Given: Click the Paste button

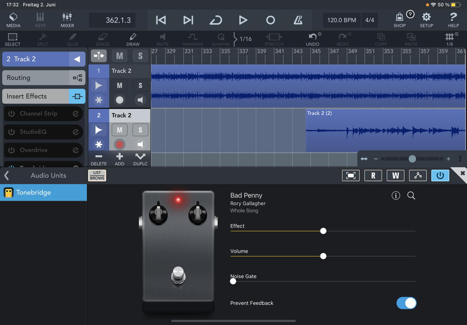Looking at the screenshot, I should coord(411,39).
